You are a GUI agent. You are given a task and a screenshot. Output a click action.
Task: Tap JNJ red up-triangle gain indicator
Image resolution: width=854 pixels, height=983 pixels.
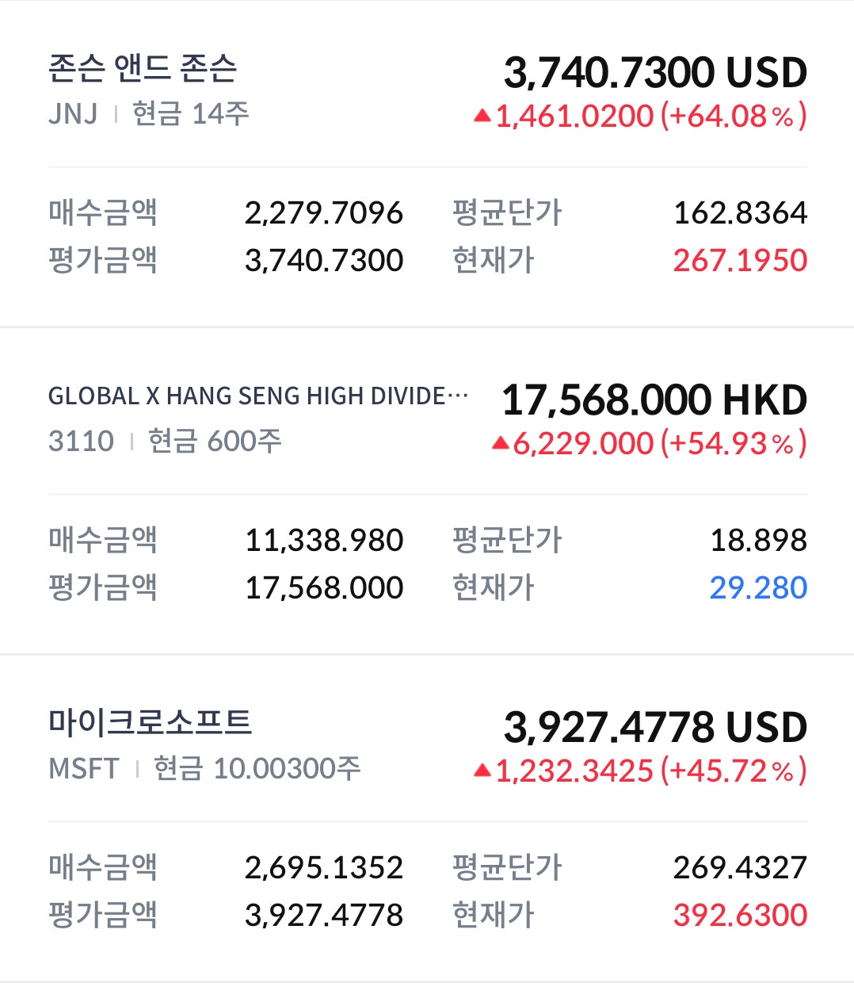482,116
